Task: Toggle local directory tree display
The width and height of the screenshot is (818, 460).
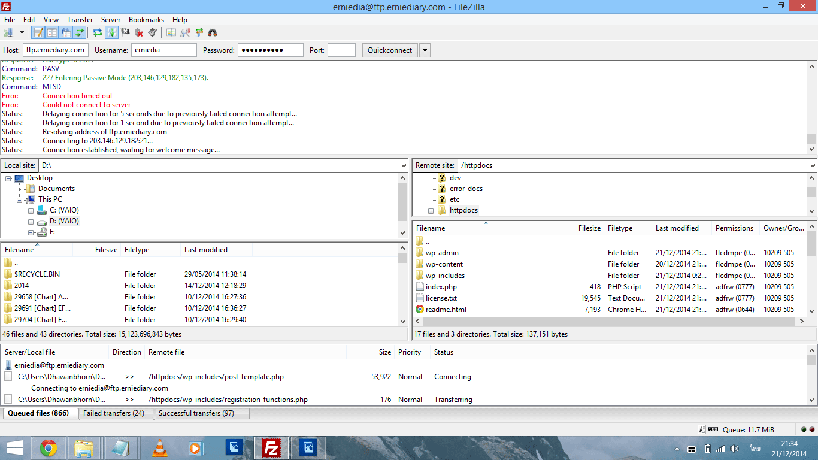Action: pyautogui.click(x=52, y=32)
